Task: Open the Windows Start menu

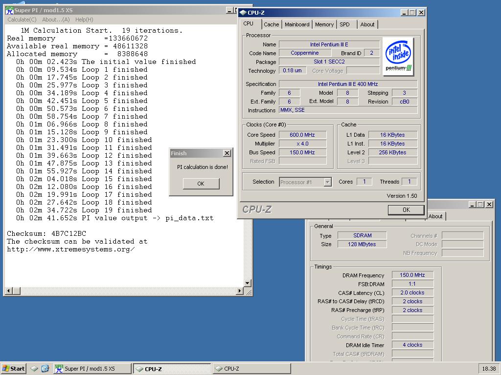Action: (x=13, y=369)
